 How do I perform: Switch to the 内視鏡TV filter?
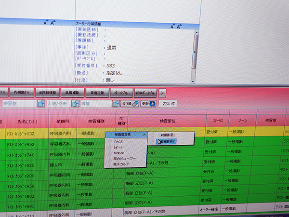[23, 91]
